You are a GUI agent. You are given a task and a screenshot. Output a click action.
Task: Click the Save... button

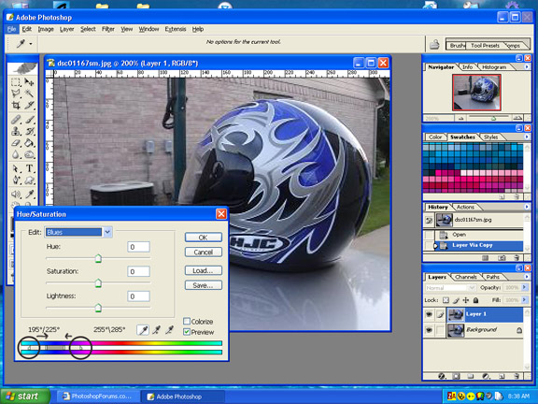coord(203,285)
